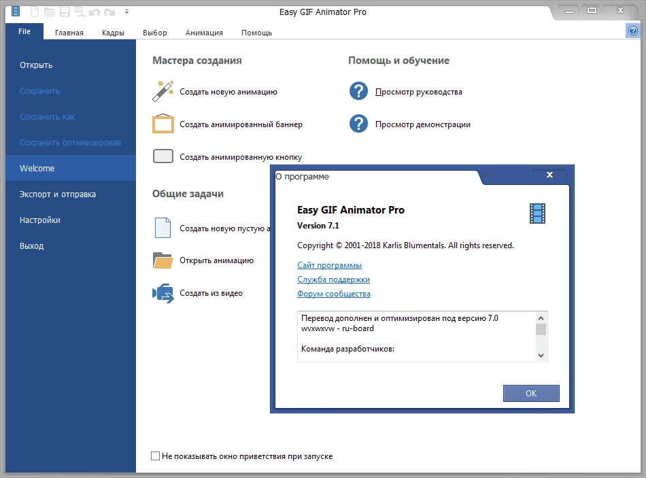Click the Создать анимированную кнопку link
646x478 pixels.
pyautogui.click(x=241, y=157)
